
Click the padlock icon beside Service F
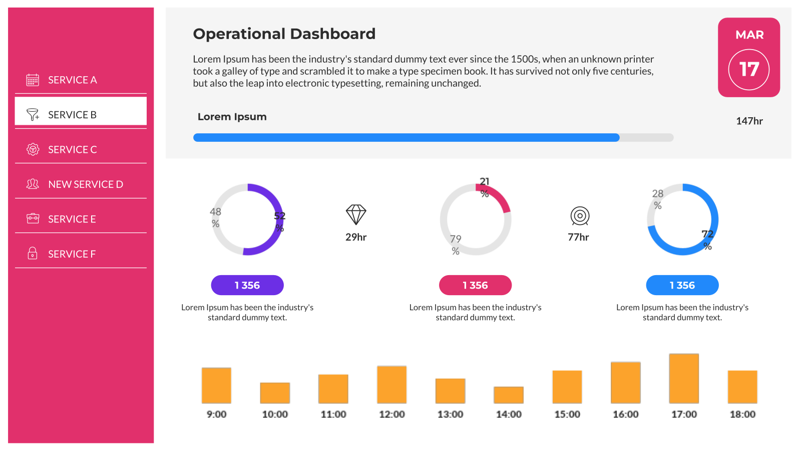pyautogui.click(x=33, y=253)
